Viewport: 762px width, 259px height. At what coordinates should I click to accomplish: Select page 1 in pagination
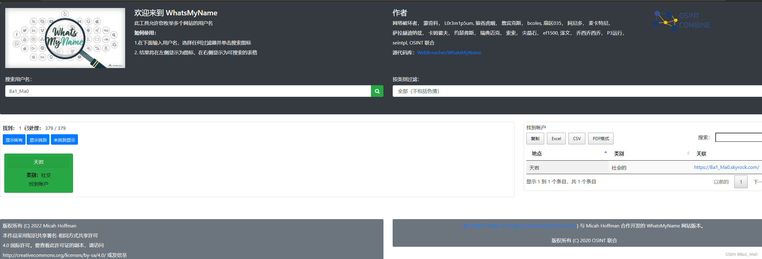click(x=741, y=182)
